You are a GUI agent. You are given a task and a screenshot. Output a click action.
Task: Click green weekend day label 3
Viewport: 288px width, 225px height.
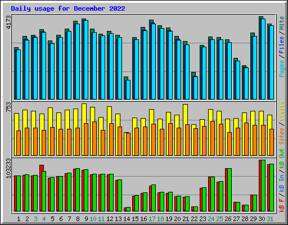click(x=35, y=219)
